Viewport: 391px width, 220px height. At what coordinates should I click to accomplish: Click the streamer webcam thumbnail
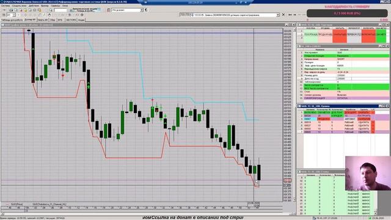click(x=368, y=174)
